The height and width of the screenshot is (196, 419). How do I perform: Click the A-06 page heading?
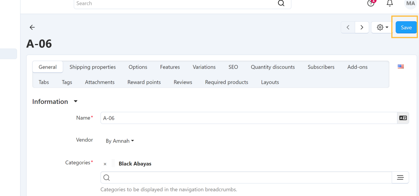[x=39, y=44]
